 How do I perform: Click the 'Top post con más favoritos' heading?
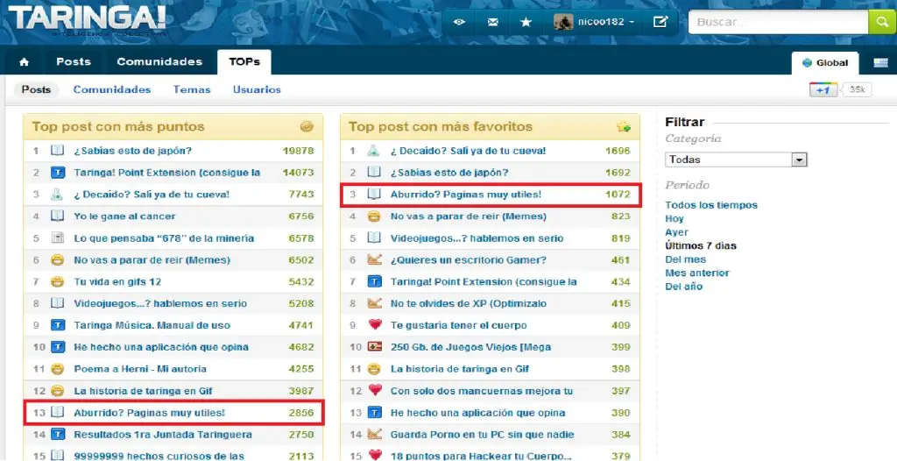441,126
